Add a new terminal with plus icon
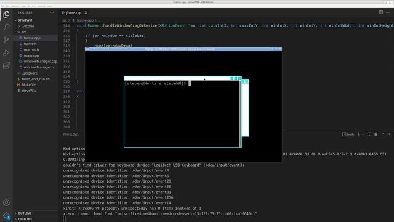 tap(358, 134)
